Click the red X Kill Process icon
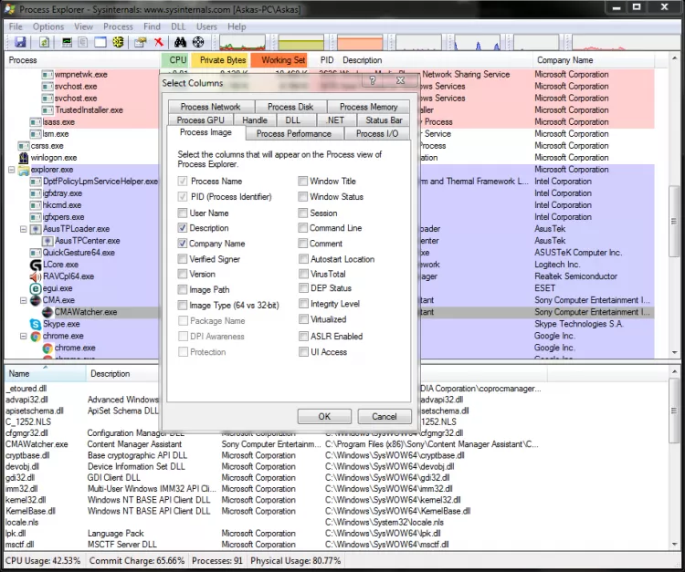 tap(159, 43)
